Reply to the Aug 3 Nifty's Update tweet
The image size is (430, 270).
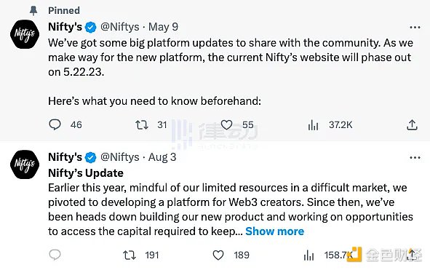click(x=55, y=255)
